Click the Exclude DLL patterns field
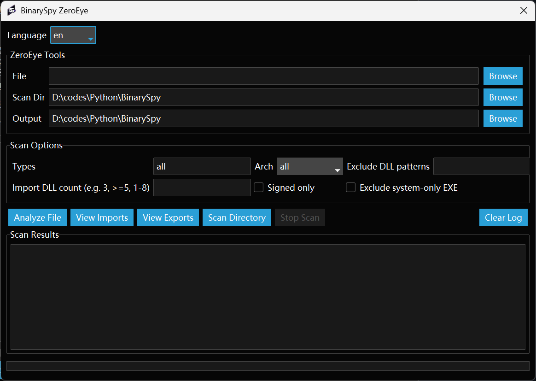This screenshot has height=381, width=536. 481,166
